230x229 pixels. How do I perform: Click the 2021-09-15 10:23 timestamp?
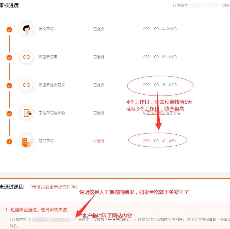point(160,85)
